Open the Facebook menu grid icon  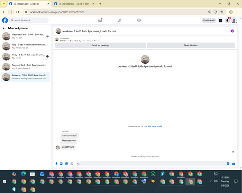click(220, 20)
